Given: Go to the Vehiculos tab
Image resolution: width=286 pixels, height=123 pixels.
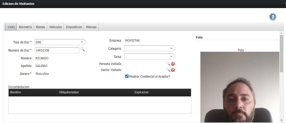Looking at the screenshot, I should coord(55,27).
